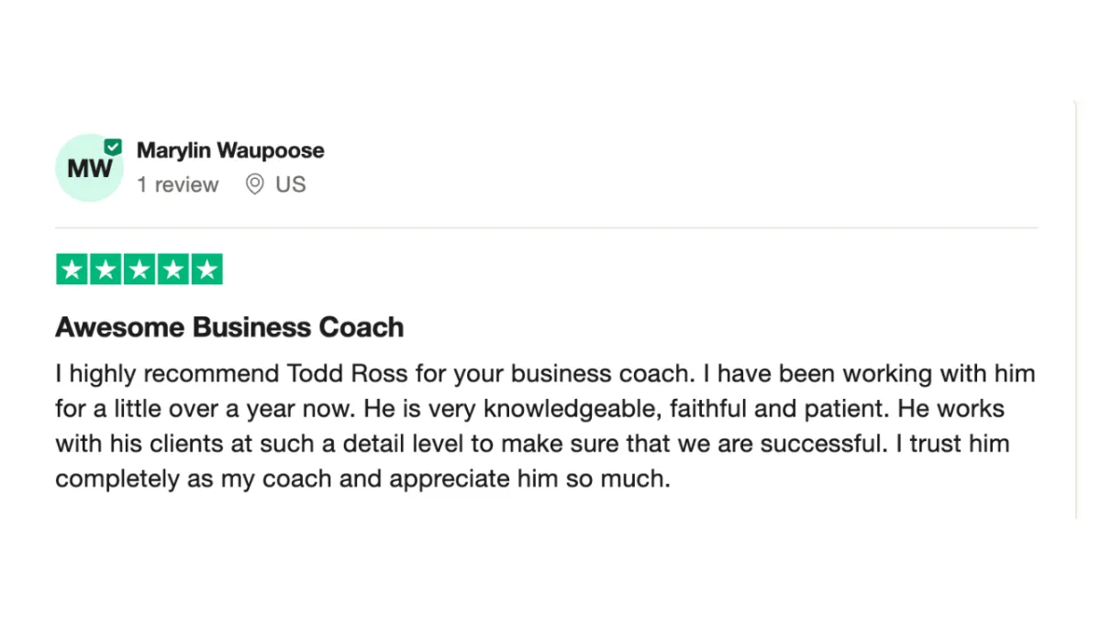Click the MW avatar circle

(x=89, y=168)
